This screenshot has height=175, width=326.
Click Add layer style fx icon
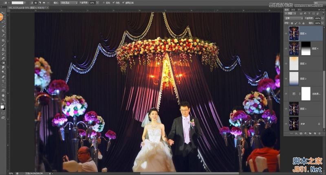[x=296, y=133]
